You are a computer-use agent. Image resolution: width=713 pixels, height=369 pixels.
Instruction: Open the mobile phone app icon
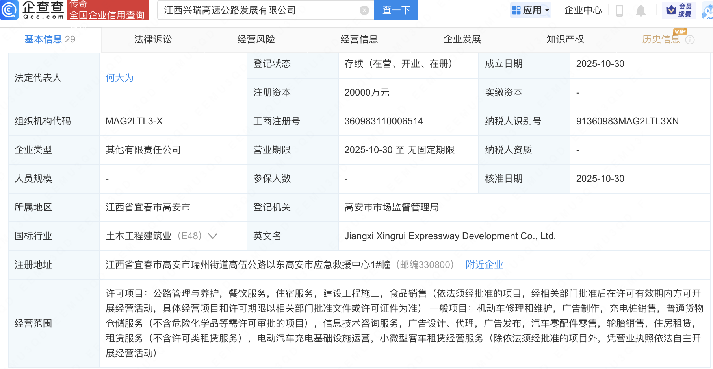[x=619, y=11]
